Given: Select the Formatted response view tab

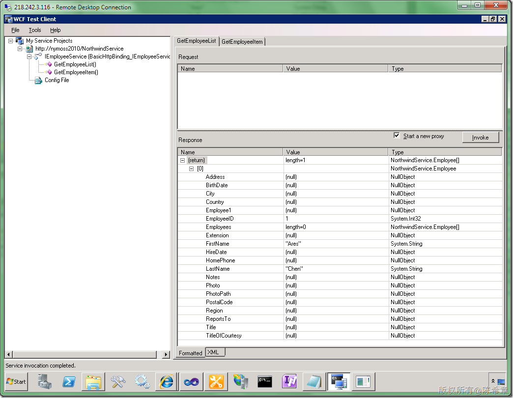Looking at the screenshot, I should 191,353.
